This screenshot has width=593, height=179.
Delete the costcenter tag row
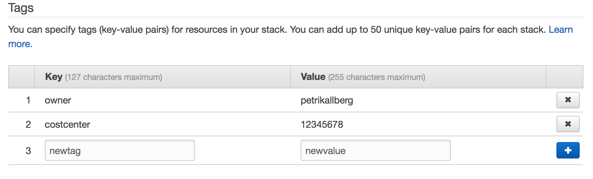[x=568, y=124]
